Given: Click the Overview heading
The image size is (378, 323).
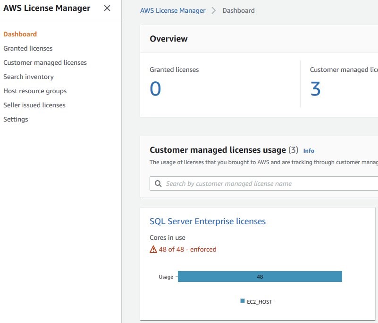Looking at the screenshot, I should click(168, 39).
